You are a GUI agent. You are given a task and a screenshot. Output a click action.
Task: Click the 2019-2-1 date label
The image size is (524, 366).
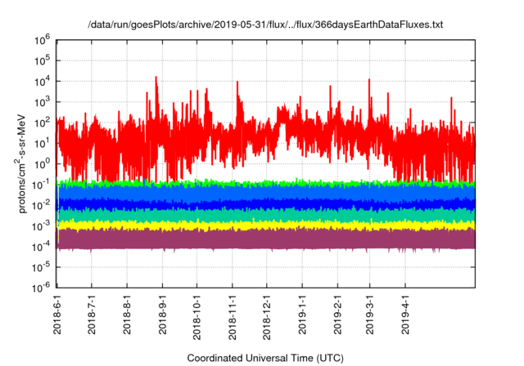[x=337, y=314]
